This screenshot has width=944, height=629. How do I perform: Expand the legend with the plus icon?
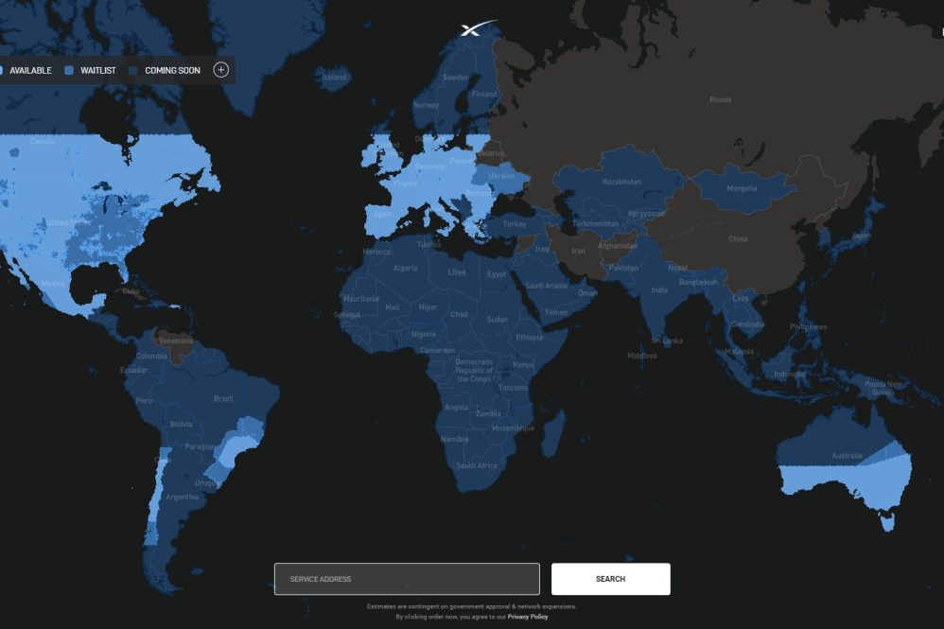click(220, 70)
